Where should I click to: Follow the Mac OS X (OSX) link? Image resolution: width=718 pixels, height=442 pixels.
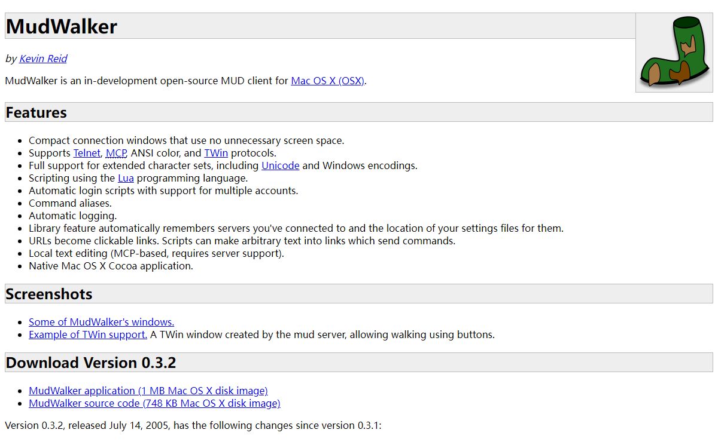[327, 81]
